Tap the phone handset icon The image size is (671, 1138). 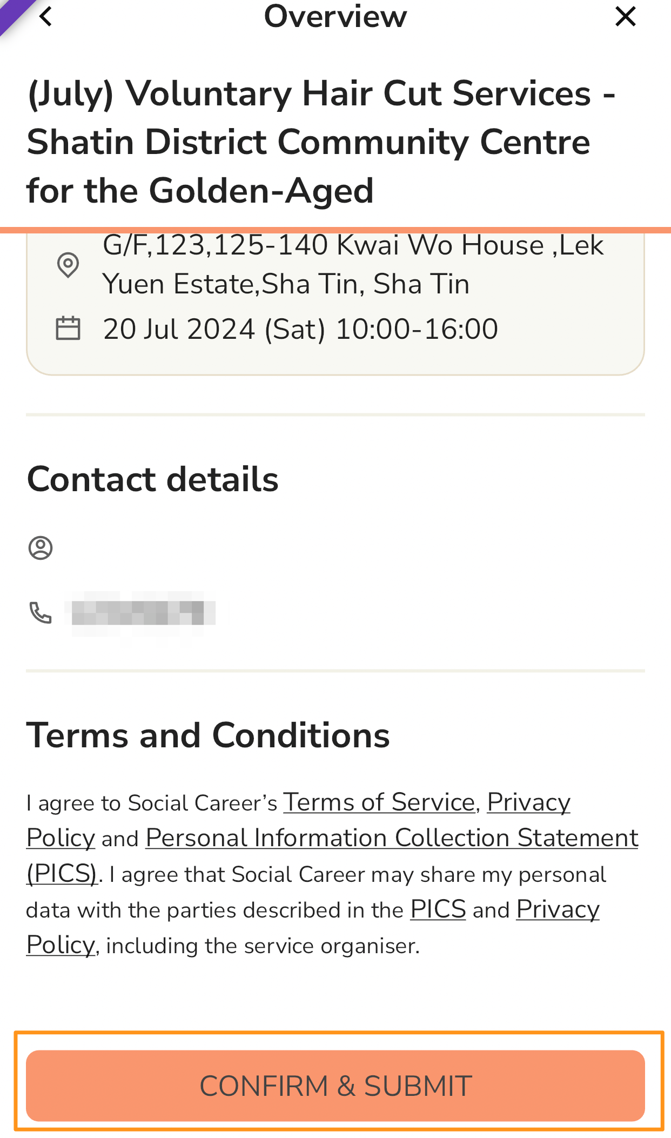[41, 613]
